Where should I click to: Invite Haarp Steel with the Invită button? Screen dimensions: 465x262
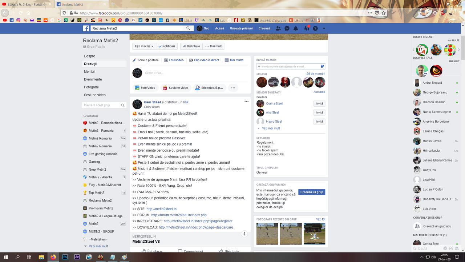click(319, 122)
